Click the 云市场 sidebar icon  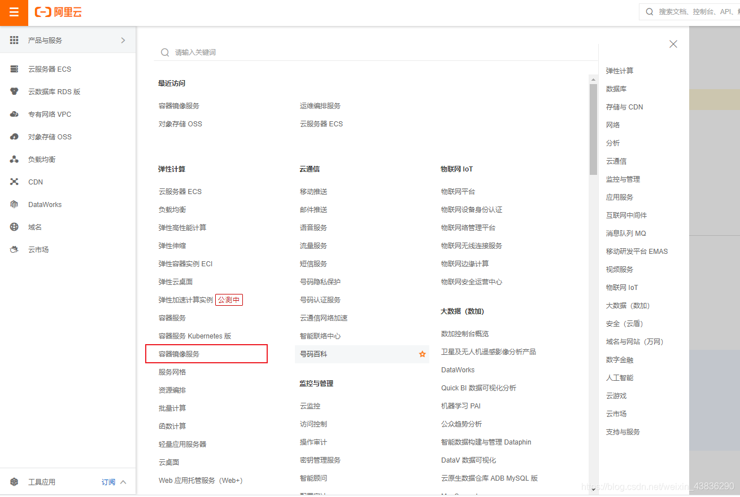[x=14, y=249]
